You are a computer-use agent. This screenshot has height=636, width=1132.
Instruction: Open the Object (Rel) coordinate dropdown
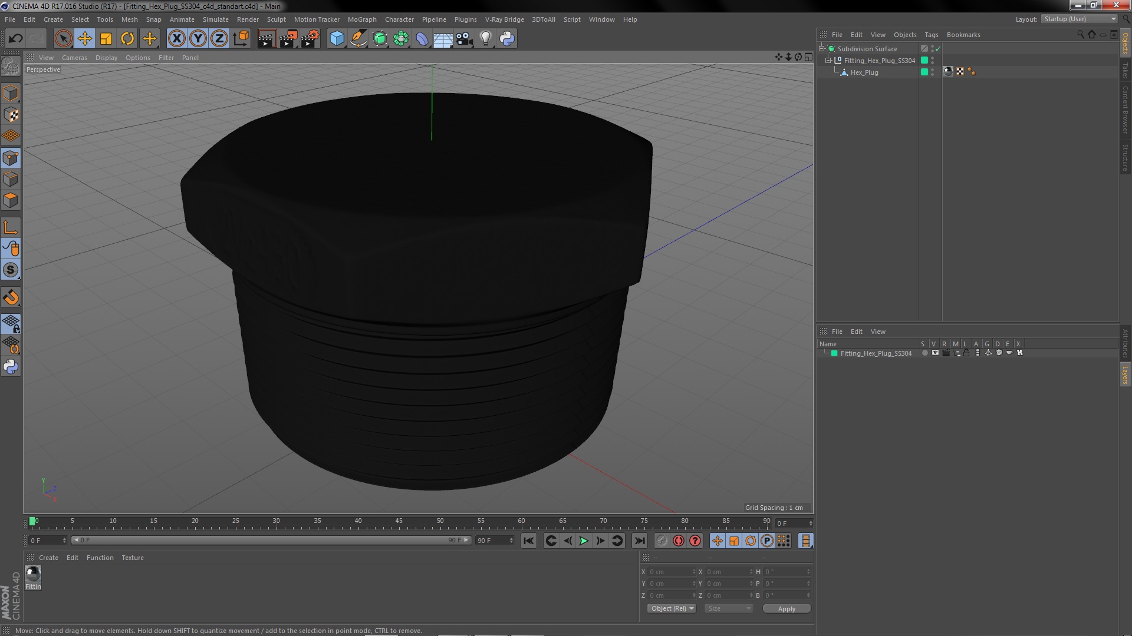672,608
